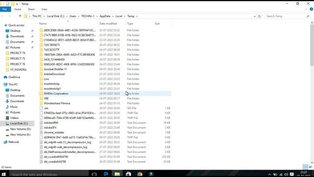314x177 pixels.
Task: Open Quick access in navigation pane
Action: click(x=16, y=25)
